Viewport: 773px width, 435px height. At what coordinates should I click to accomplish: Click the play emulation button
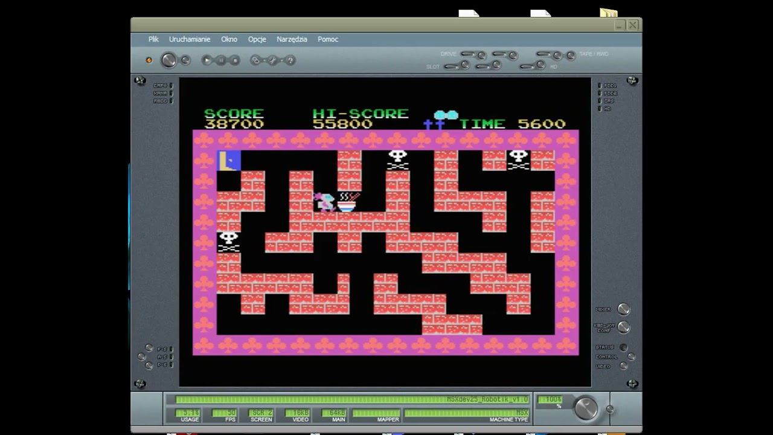207,60
